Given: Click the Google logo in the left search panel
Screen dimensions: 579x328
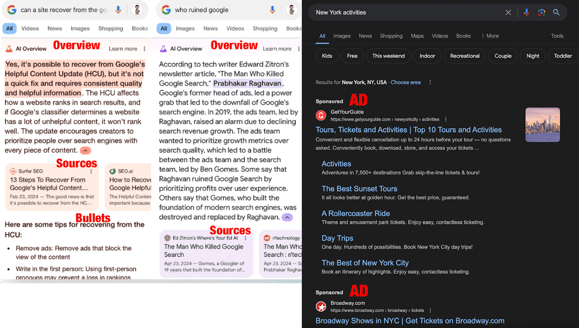Looking at the screenshot, I should [x=12, y=9].
